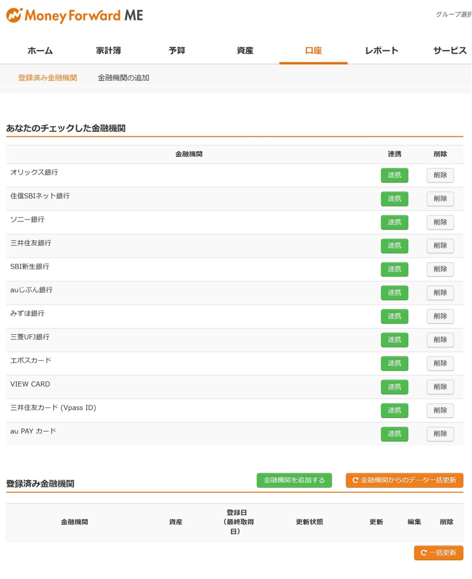The image size is (472, 579).
Task: Open the ホーム tab
Action: point(40,50)
